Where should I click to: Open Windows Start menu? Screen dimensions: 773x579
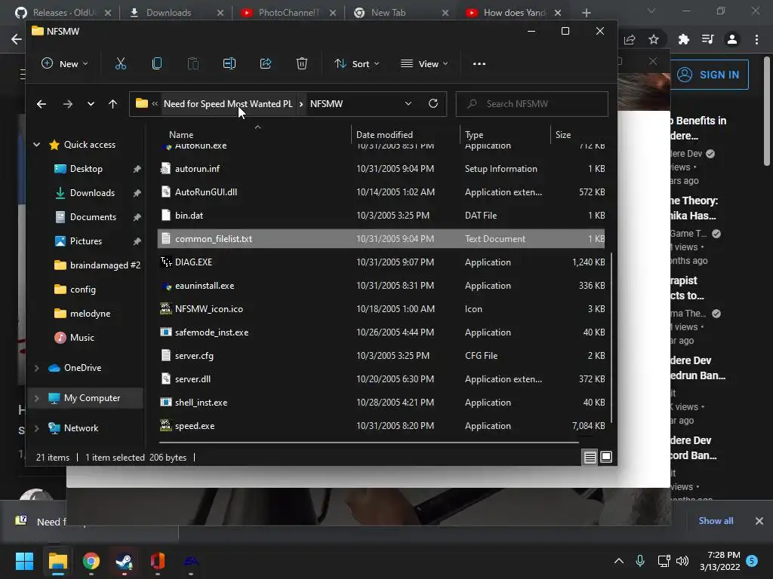pyautogui.click(x=24, y=561)
